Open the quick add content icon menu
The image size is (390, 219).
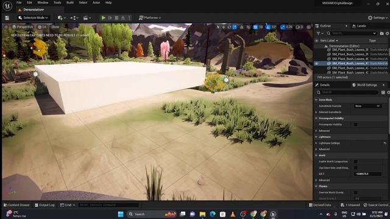click(x=62, y=18)
